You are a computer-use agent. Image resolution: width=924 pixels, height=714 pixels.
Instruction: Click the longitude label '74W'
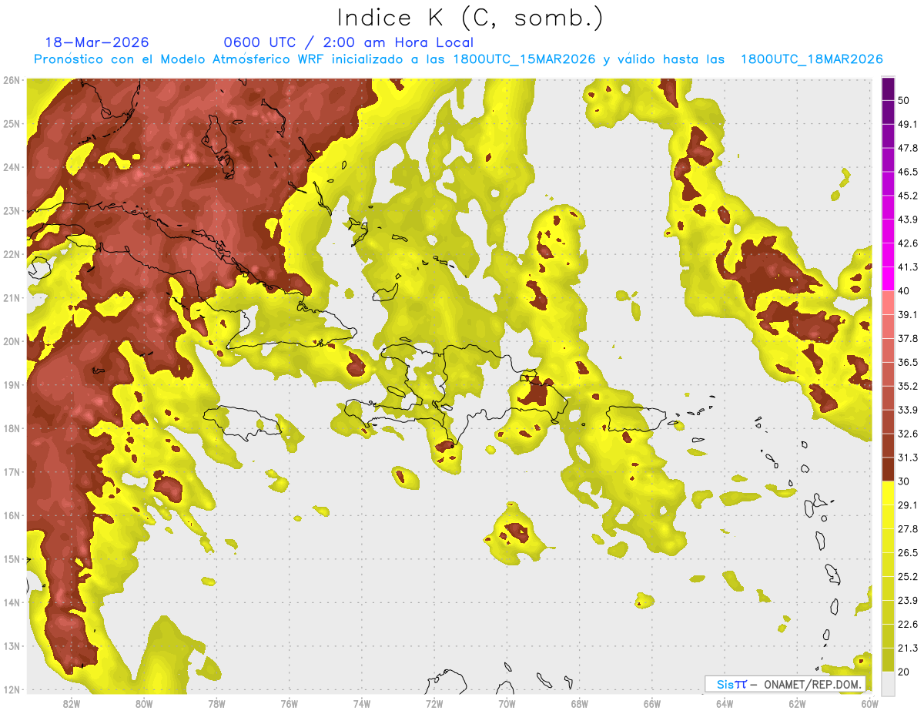[362, 703]
